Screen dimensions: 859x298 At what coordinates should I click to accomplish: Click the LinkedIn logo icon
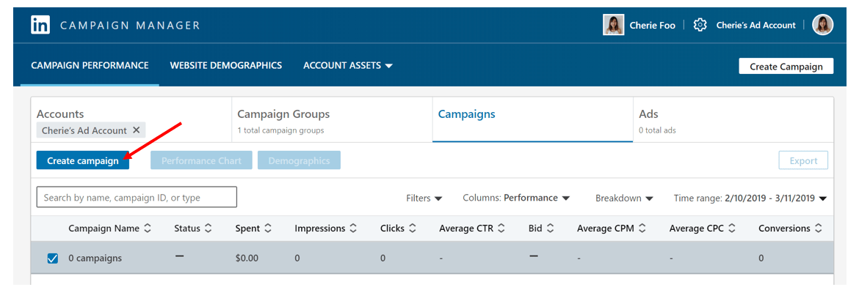pos(40,25)
